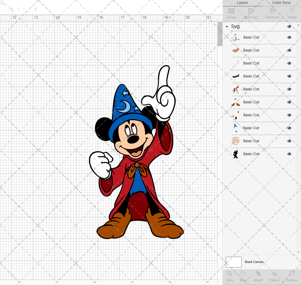The height and width of the screenshot is (285, 301).
Task: Click the Layers panel scroll-down arrow
Action: 298,252
